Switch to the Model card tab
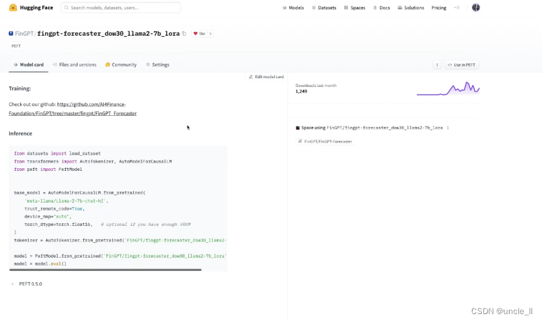This screenshot has height=321, width=542. [x=28, y=64]
